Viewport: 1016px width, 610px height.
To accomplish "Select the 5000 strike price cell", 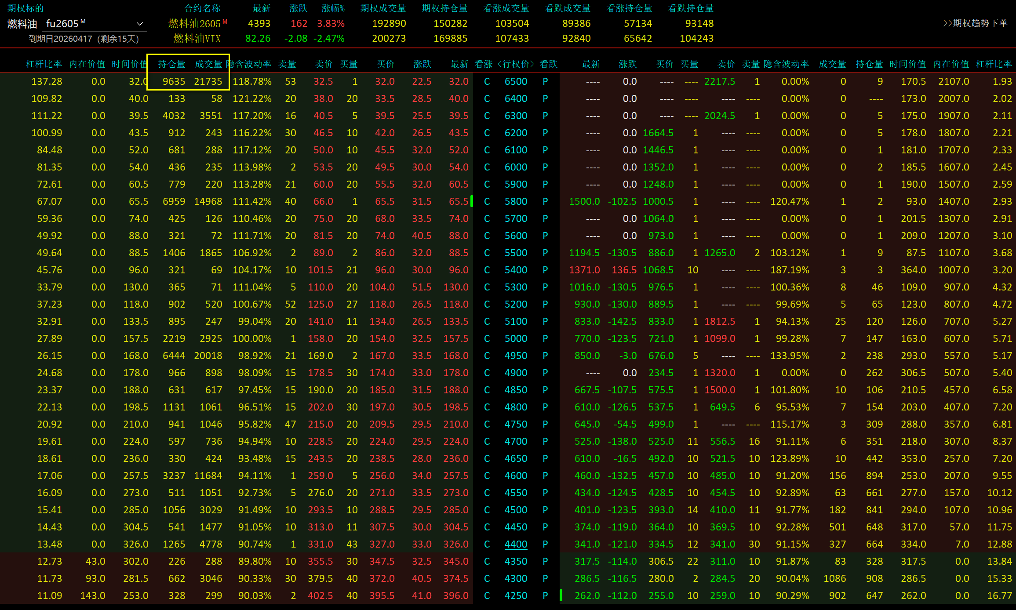I will coord(516,338).
